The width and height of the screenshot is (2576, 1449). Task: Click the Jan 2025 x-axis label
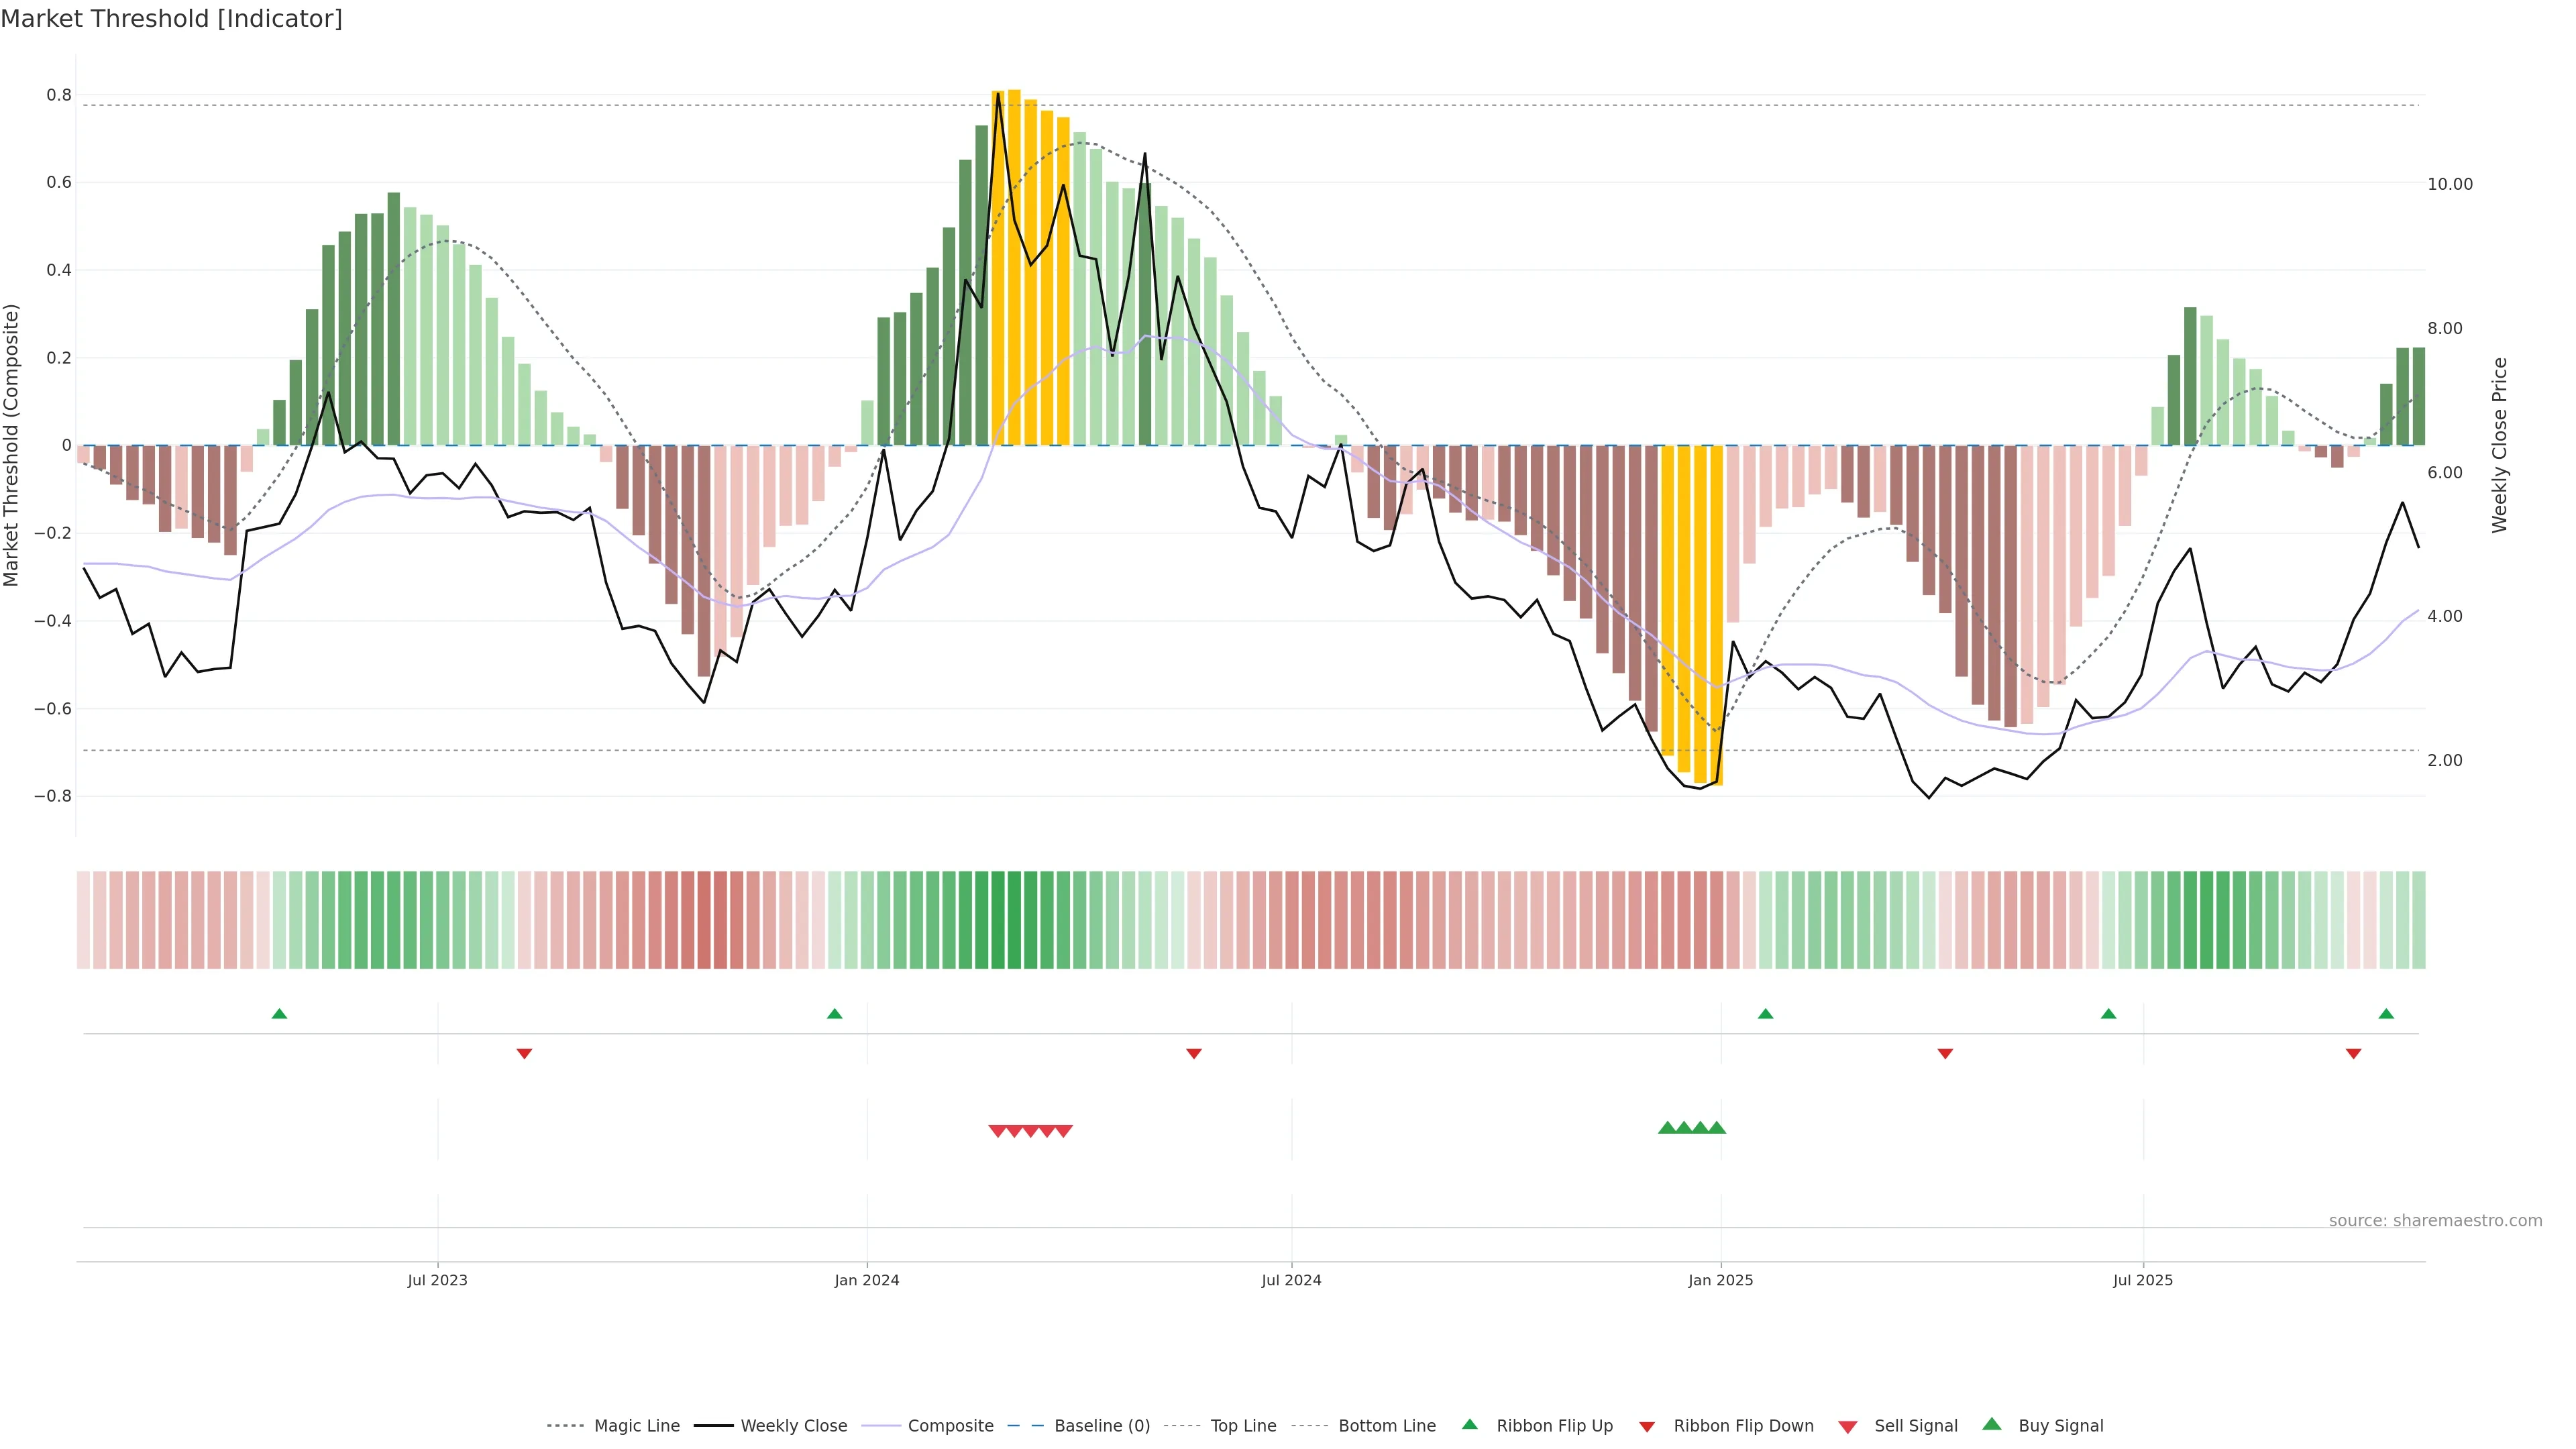coord(1720,1280)
